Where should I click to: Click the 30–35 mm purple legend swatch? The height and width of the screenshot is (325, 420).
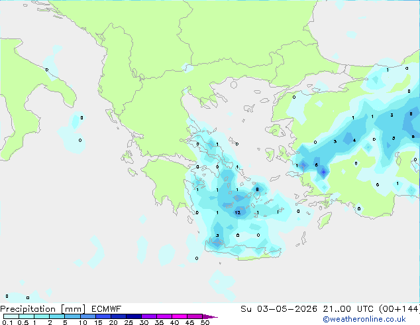[x=149, y=316]
